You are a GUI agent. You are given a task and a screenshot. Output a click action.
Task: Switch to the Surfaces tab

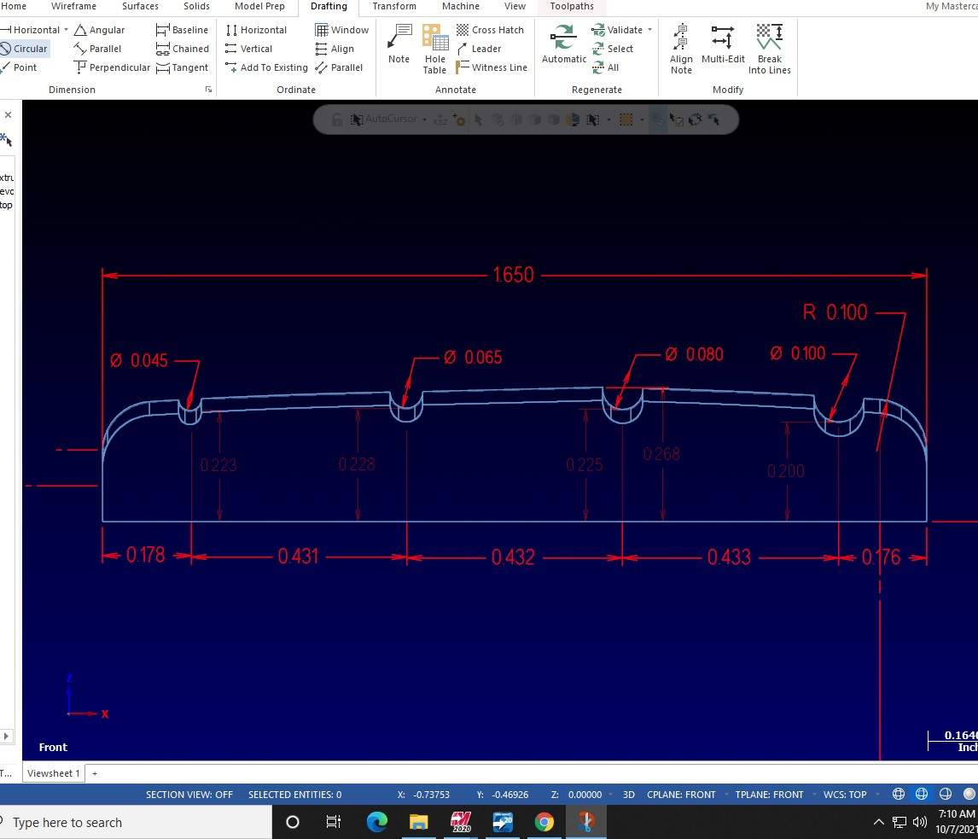(140, 6)
